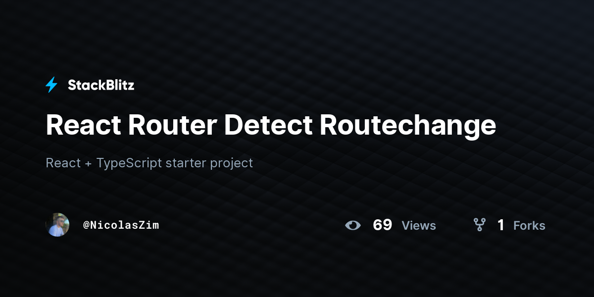Open the NicolasZim profile avatar
This screenshot has width=594, height=297.
pos(57,225)
